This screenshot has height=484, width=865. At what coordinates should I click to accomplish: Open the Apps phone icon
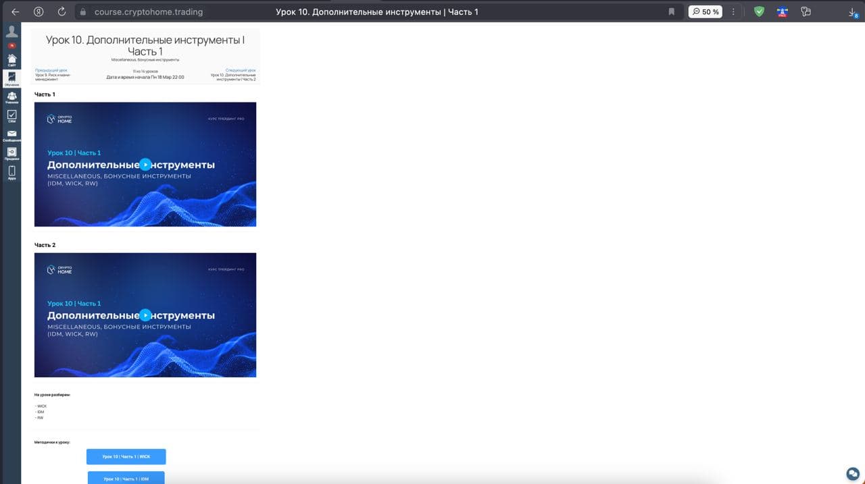pyautogui.click(x=11, y=173)
